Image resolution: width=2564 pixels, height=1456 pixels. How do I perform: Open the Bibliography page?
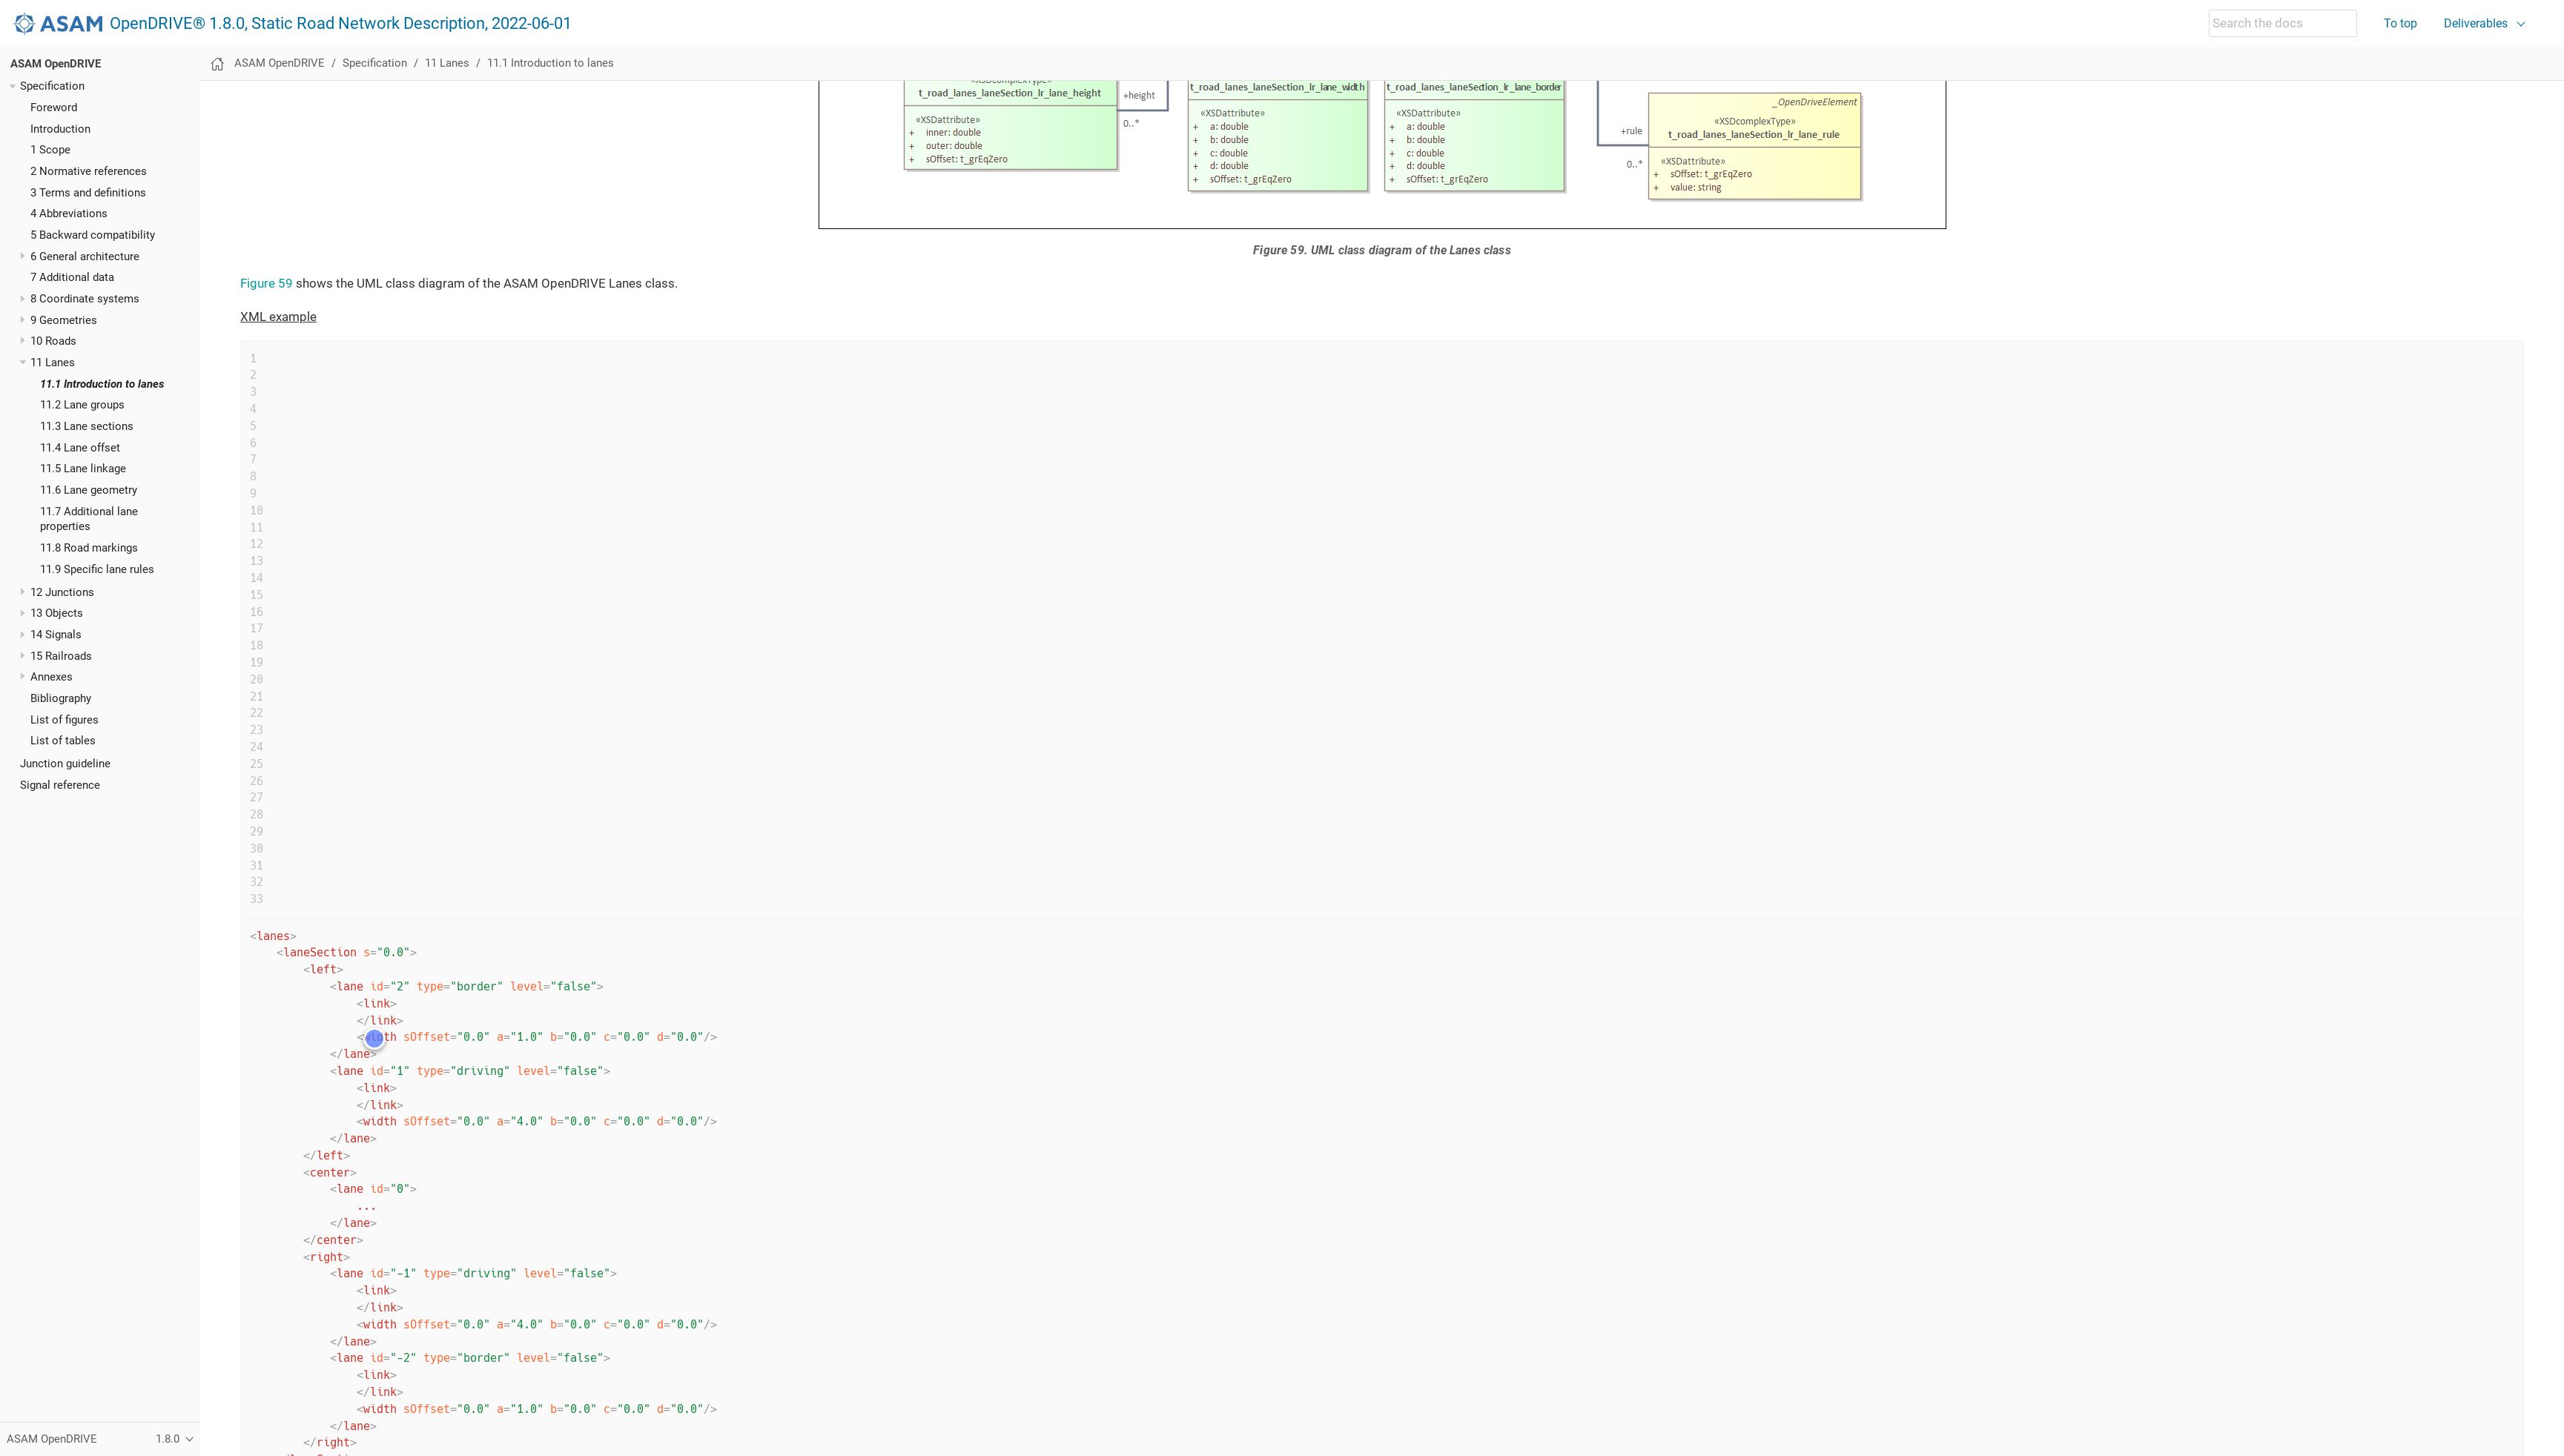60,699
